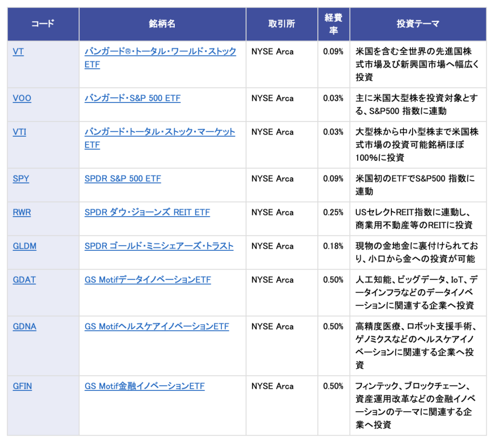This screenshot has width=493, height=441.
Task: Open the VT ticker code link
Action: [x=18, y=52]
